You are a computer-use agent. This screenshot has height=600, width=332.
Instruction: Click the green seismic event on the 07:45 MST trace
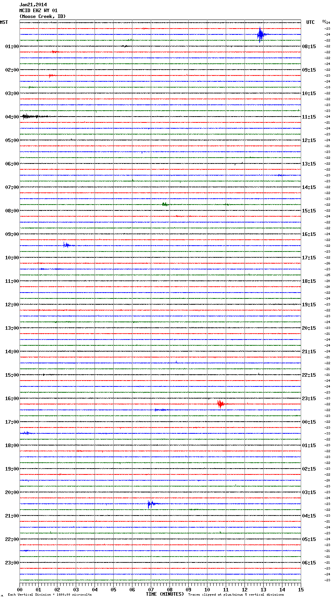(165, 204)
